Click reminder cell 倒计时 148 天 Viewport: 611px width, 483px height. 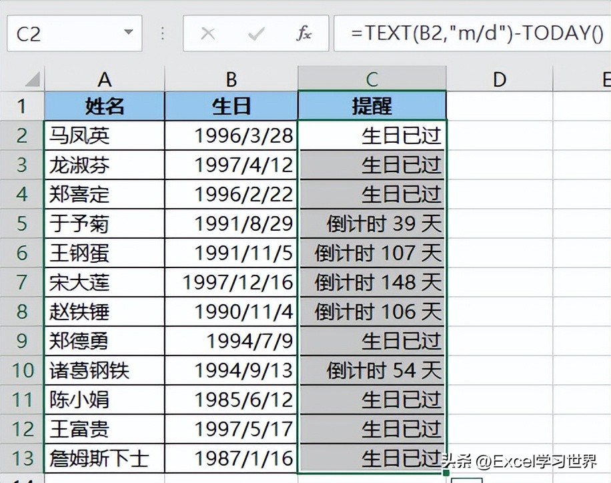(x=372, y=282)
